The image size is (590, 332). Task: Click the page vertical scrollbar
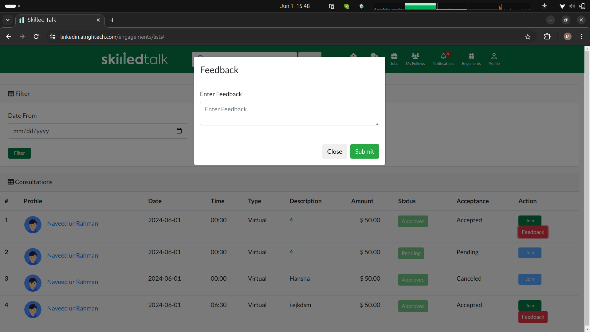587,184
